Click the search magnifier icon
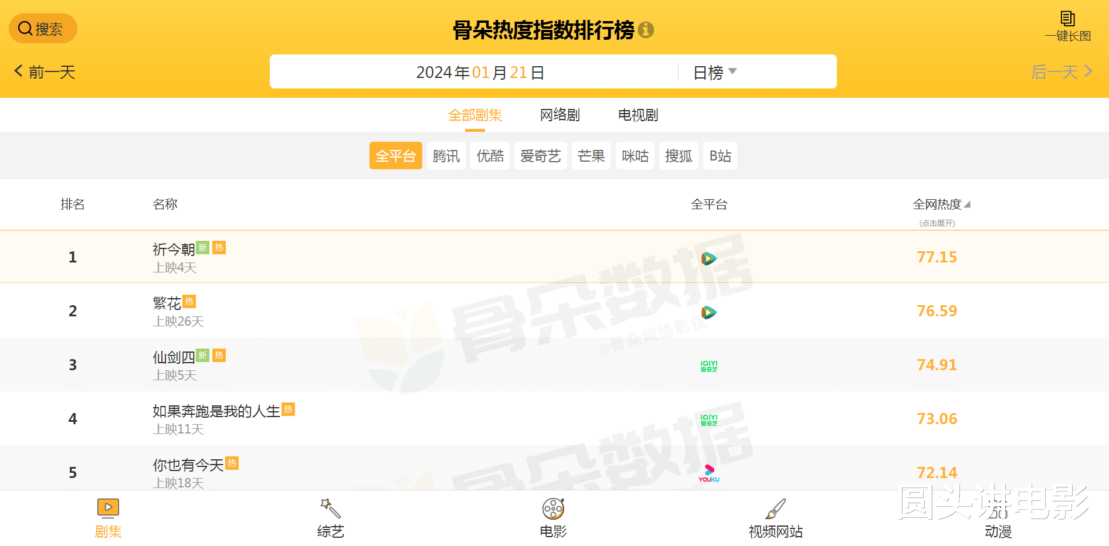 click(x=25, y=28)
